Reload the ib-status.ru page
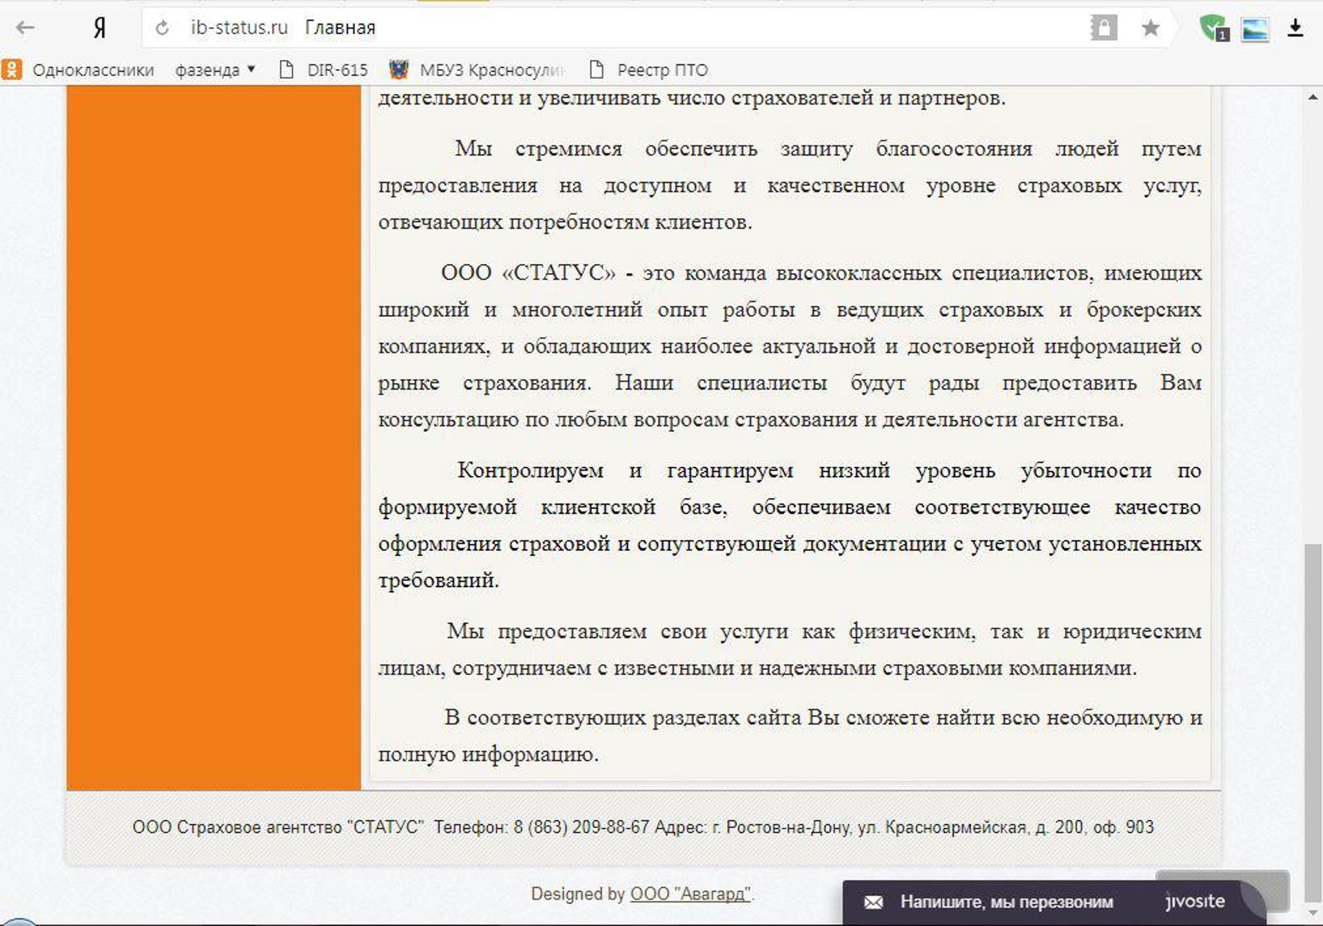This screenshot has width=1323, height=926. point(163,28)
